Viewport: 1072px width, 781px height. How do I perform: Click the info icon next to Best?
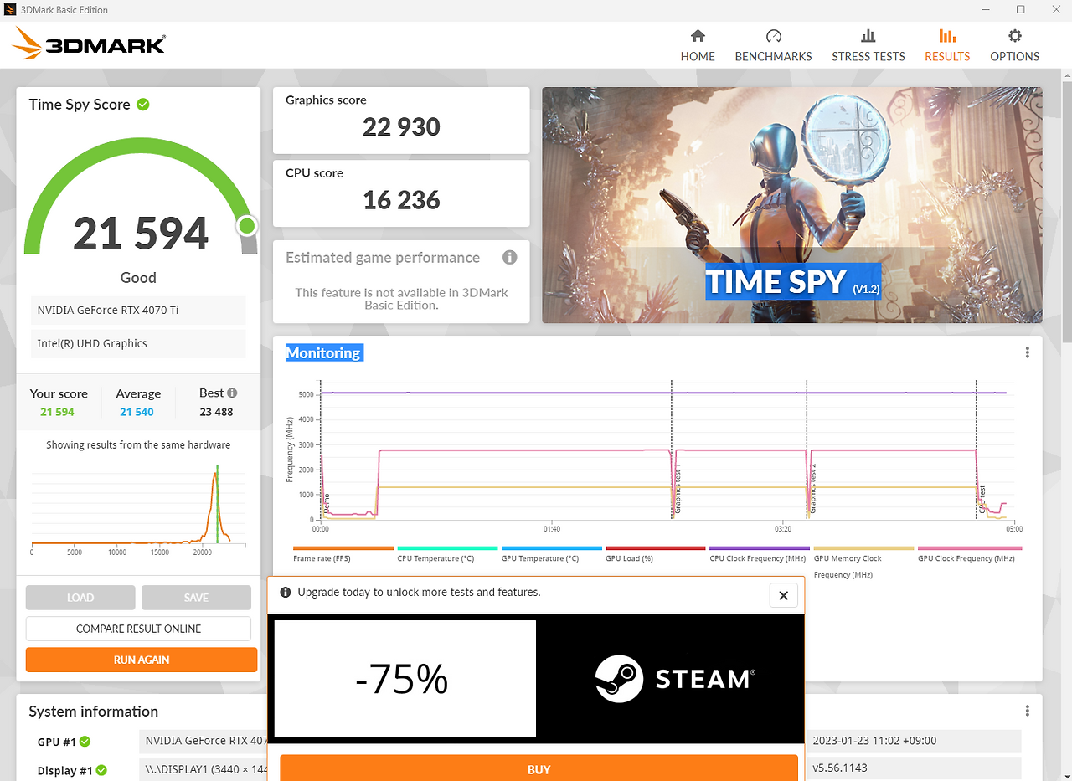click(x=232, y=393)
